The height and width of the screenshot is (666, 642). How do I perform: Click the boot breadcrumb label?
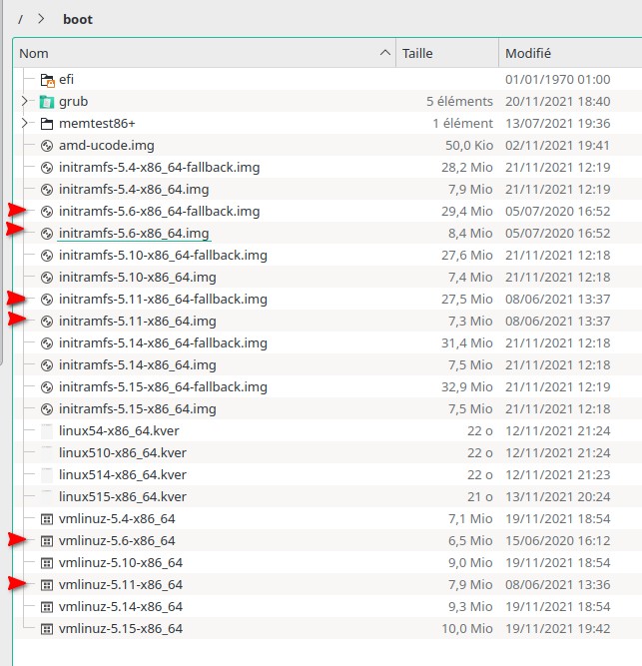pyautogui.click(x=78, y=20)
